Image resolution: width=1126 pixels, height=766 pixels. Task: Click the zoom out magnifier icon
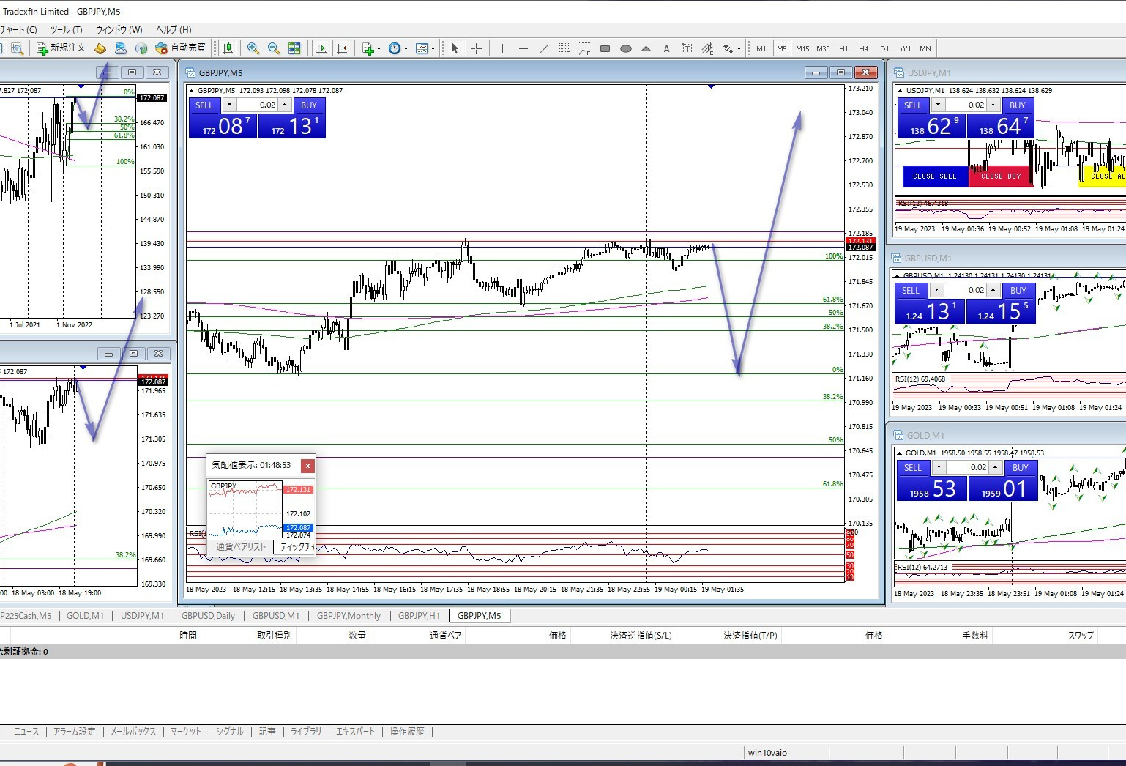click(x=274, y=48)
